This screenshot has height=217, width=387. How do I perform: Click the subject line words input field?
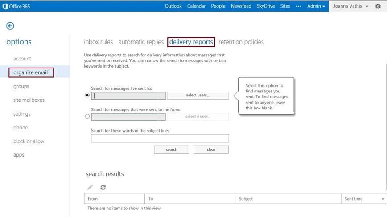[160, 138]
